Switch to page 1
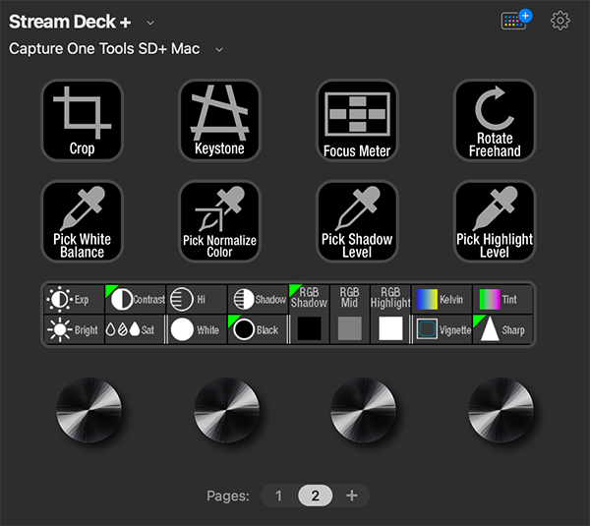The image size is (590, 526). 278,496
